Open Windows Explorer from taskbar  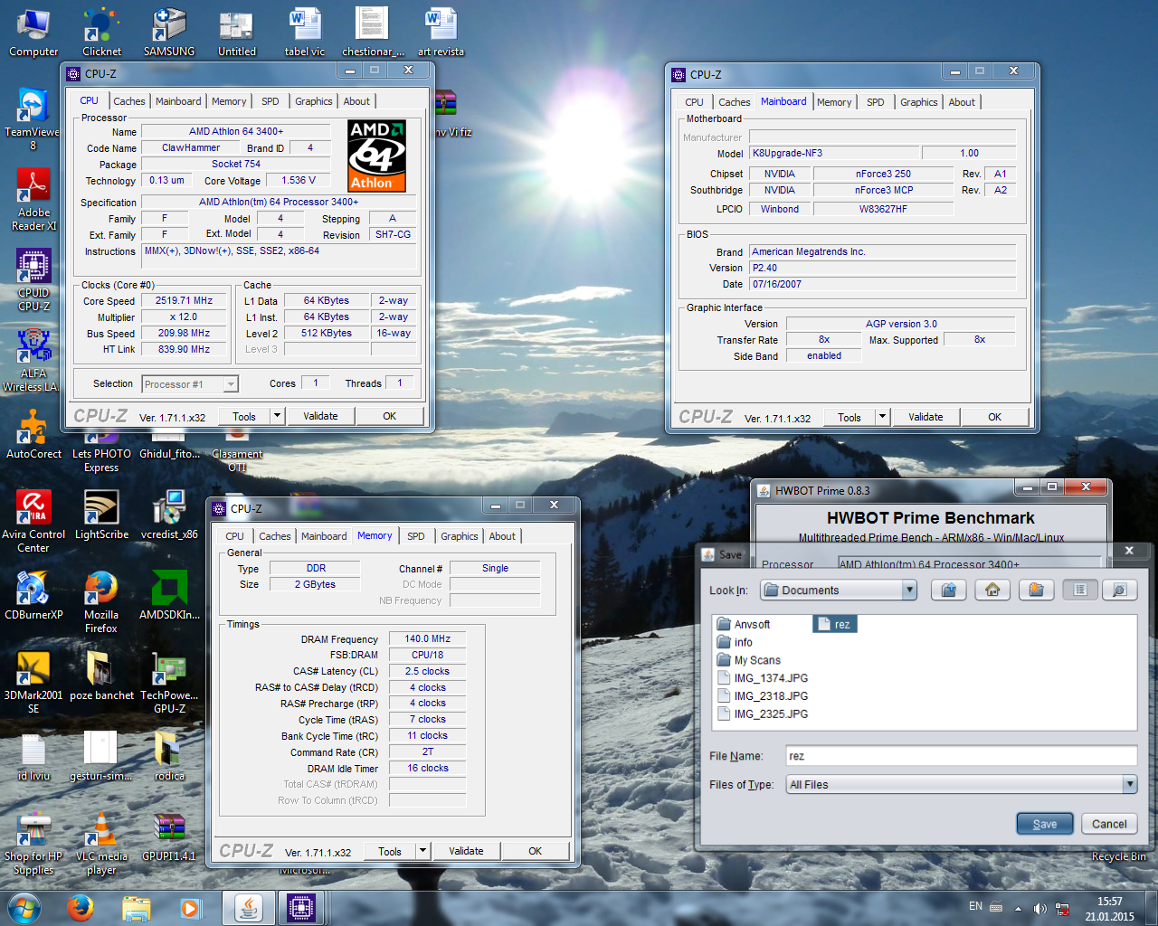(136, 908)
